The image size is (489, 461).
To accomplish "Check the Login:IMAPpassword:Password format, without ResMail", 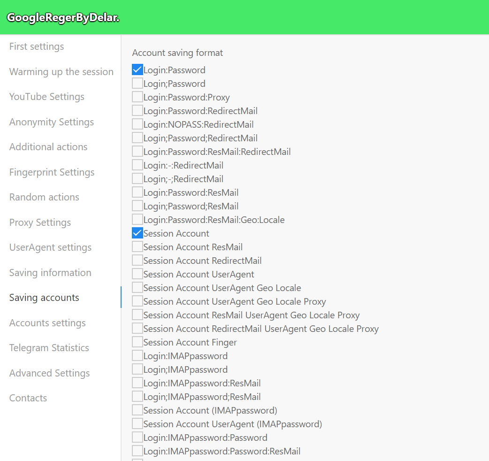I will pos(137,438).
